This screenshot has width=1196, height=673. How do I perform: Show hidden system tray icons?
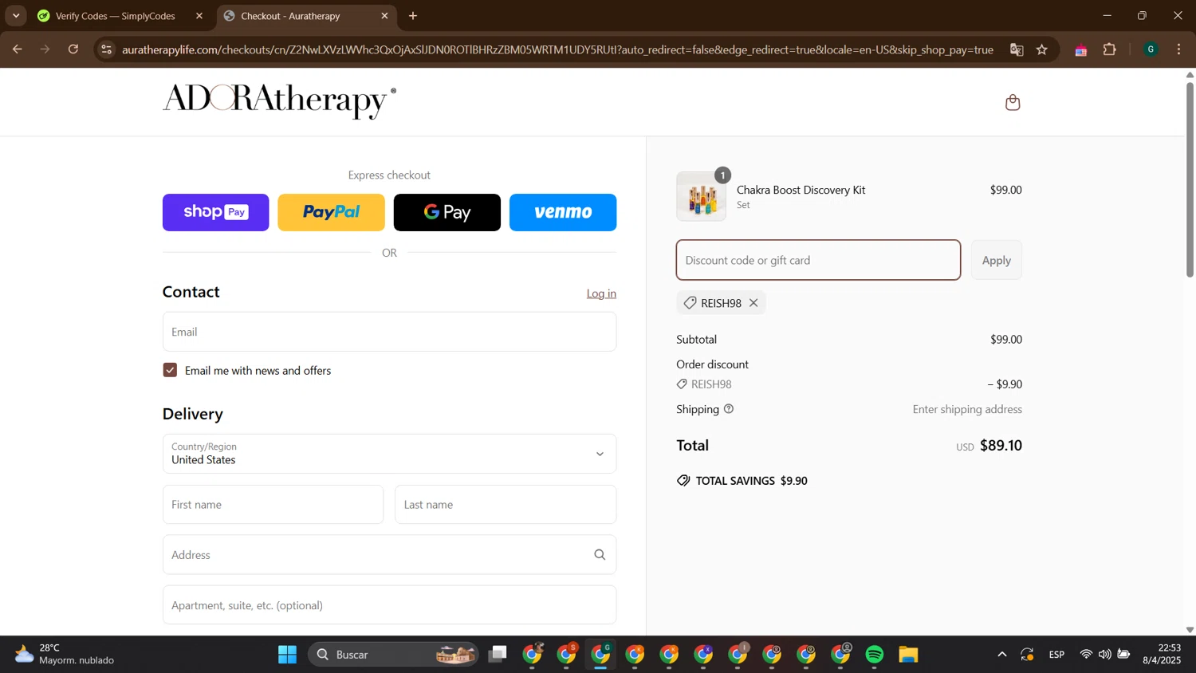pyautogui.click(x=1001, y=655)
